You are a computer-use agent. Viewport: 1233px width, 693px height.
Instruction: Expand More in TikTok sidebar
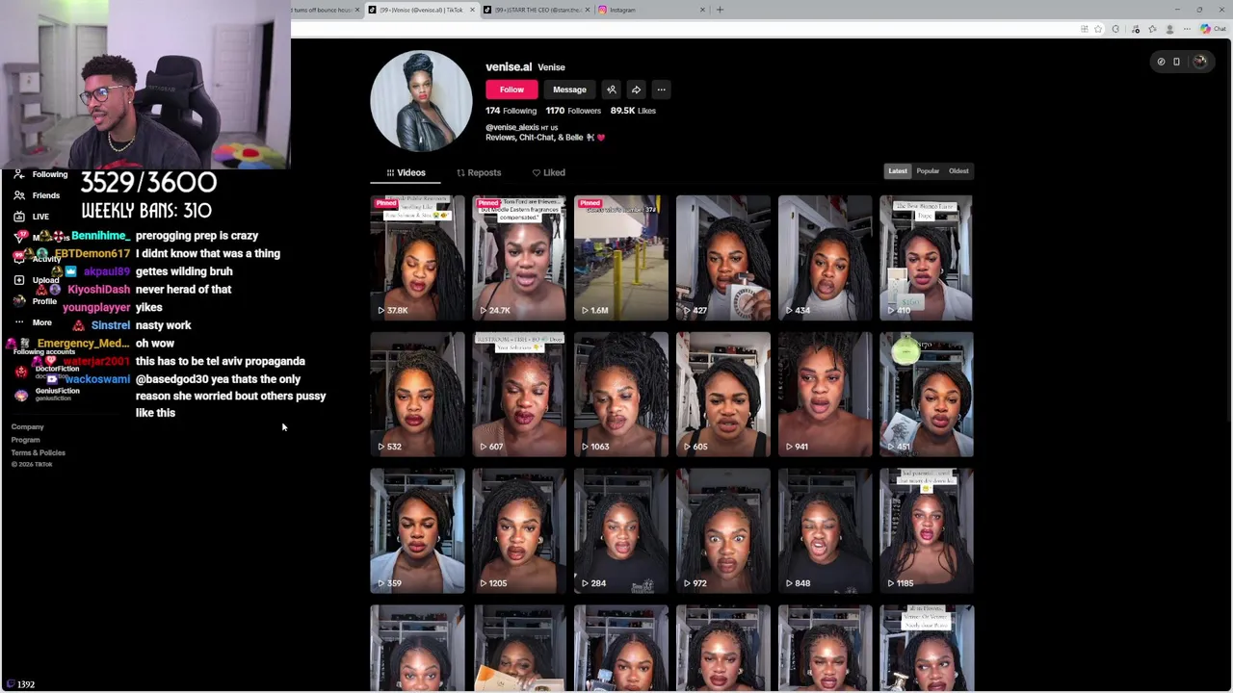[x=41, y=322]
